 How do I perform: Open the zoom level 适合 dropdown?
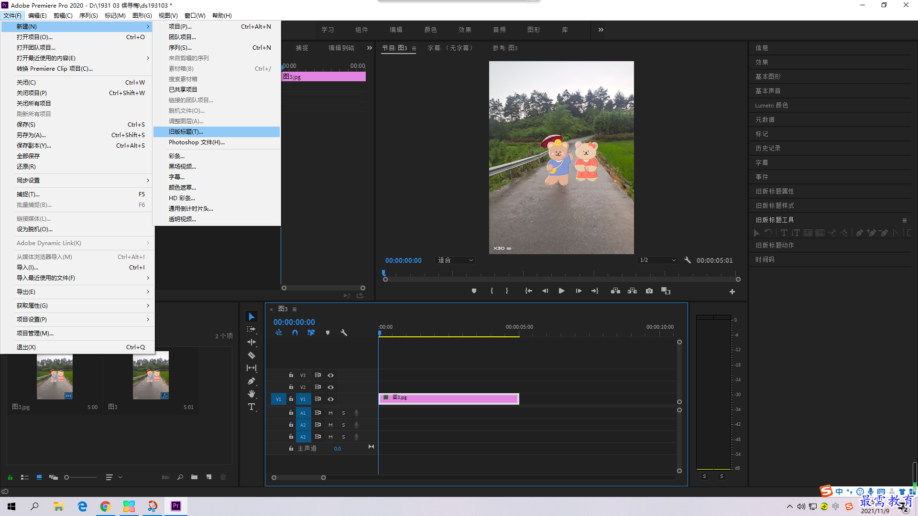point(455,260)
